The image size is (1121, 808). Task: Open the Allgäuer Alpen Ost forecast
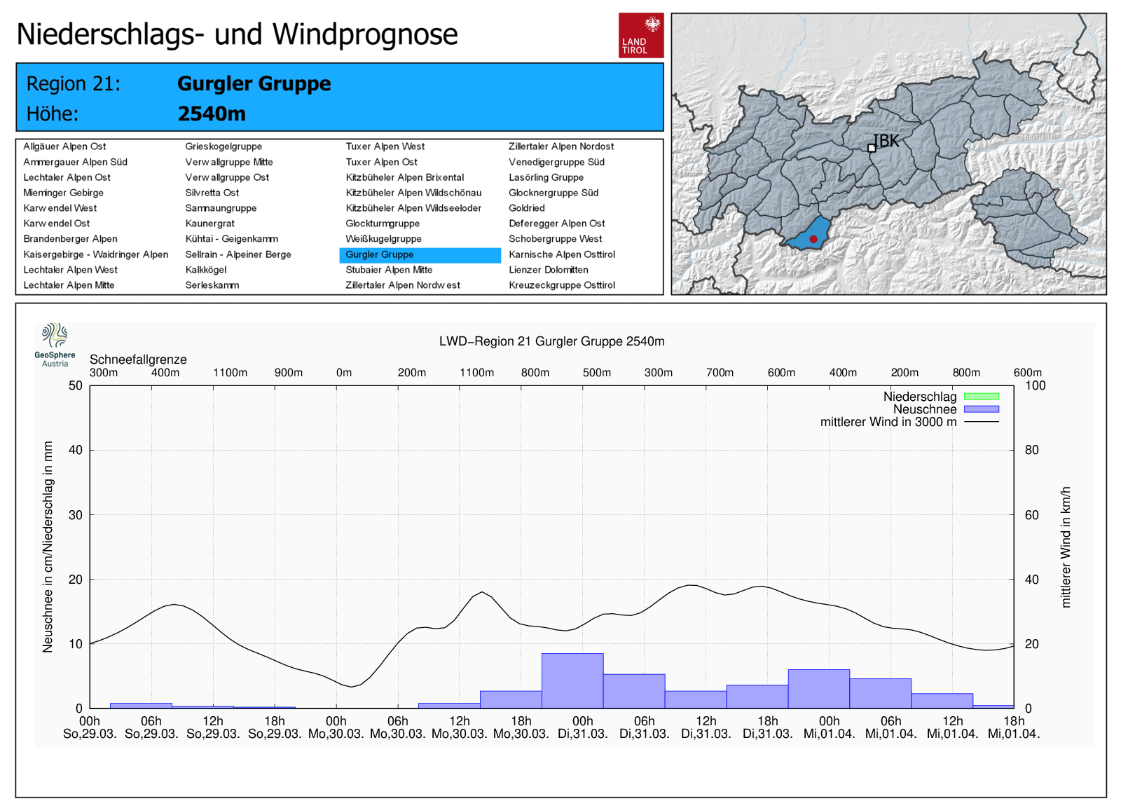click(x=64, y=146)
